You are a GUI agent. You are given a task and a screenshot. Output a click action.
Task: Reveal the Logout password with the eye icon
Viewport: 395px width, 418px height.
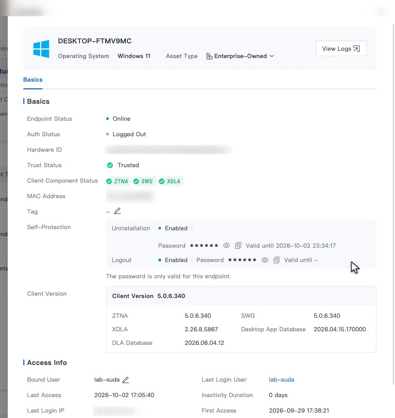point(265,260)
